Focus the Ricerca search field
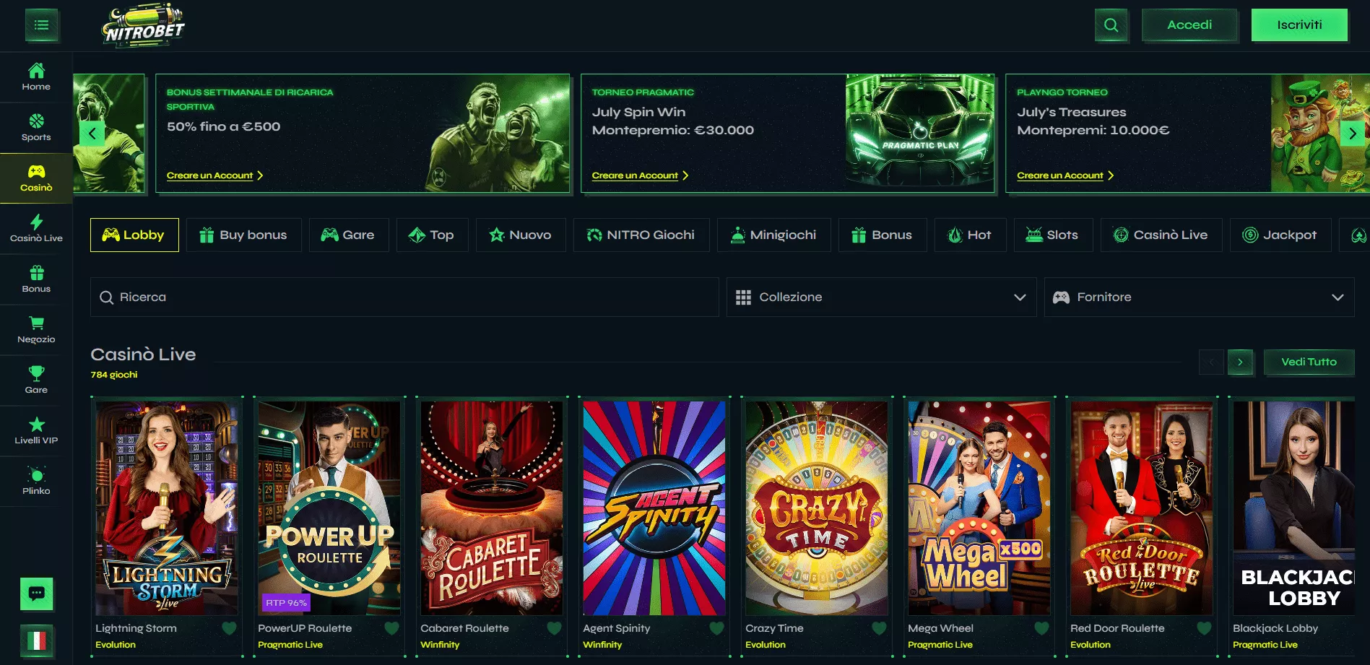Screen dimensions: 1370x665 point(404,297)
